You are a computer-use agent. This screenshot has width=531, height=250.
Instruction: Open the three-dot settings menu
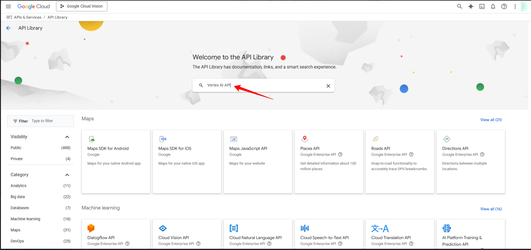(x=515, y=6)
